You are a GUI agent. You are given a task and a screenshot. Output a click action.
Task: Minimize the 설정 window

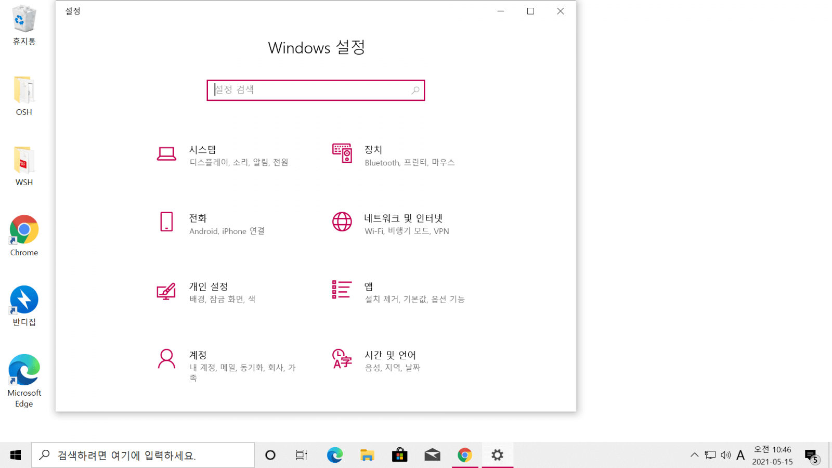[501, 11]
